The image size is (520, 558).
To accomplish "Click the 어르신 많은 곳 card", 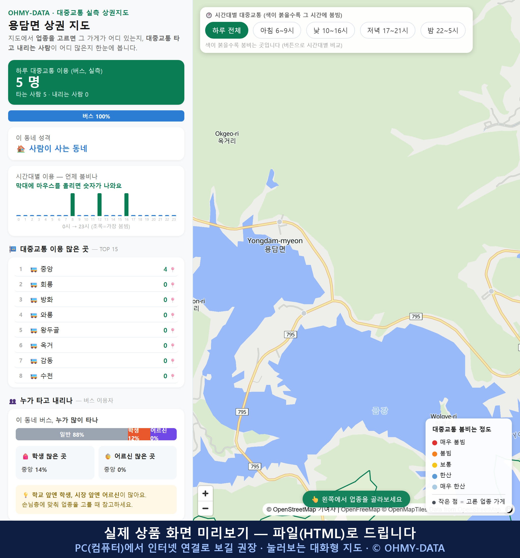I will (138, 463).
